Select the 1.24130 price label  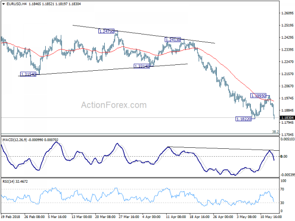click(x=173, y=40)
